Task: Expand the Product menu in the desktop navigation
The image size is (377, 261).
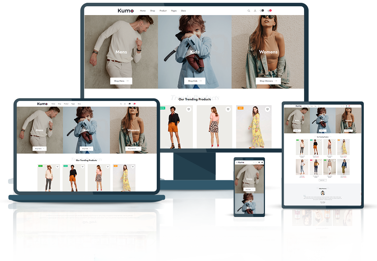Action: click(163, 11)
